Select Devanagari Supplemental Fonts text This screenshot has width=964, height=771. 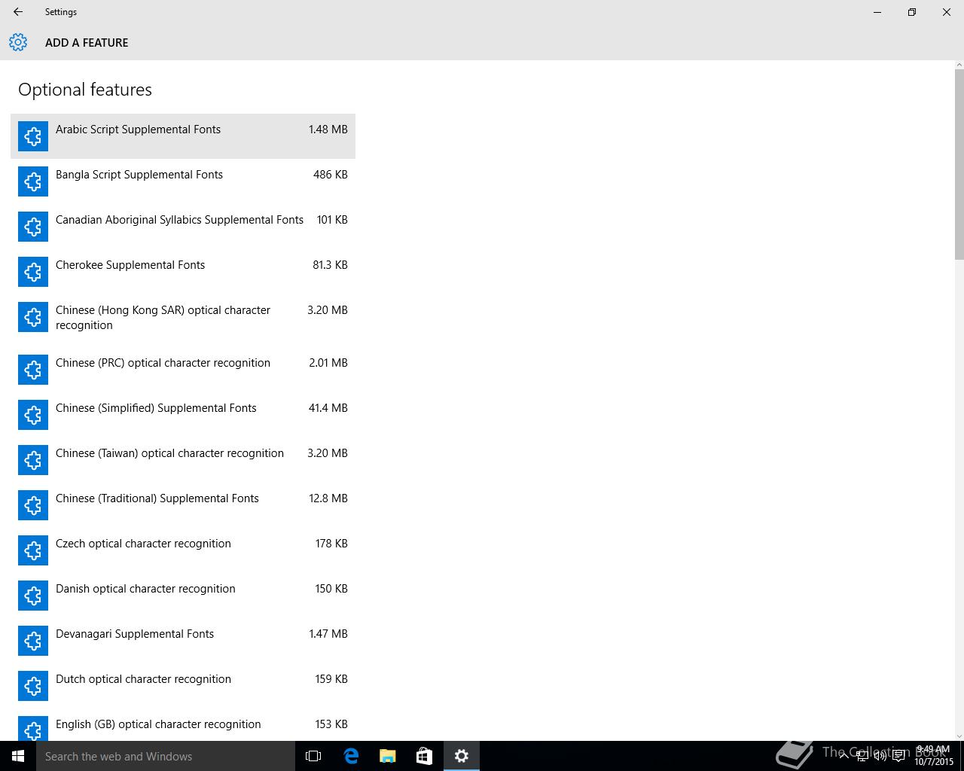click(x=135, y=634)
